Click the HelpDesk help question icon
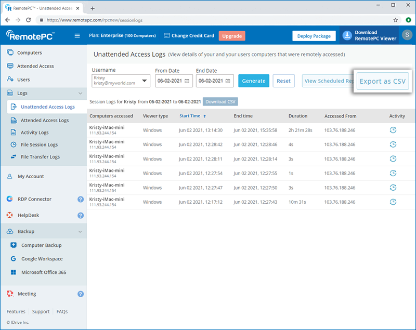Screen dimensions: 416x330 coord(81,215)
